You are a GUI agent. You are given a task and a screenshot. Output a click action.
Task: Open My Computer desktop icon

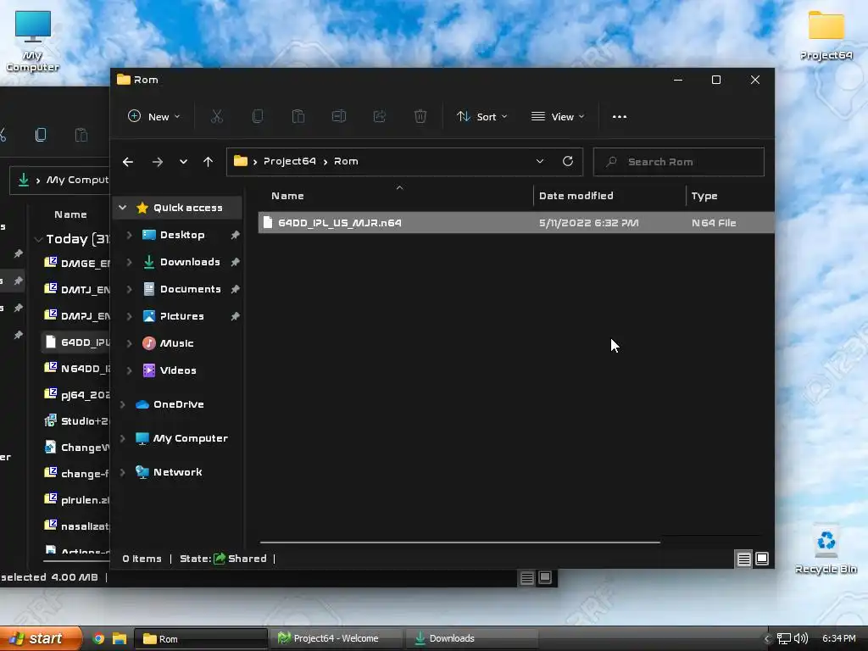(x=33, y=41)
